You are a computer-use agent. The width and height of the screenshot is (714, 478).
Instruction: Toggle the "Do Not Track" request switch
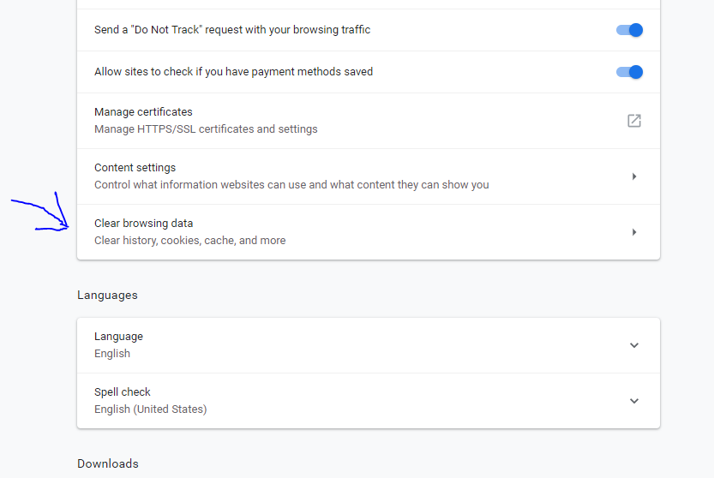click(629, 30)
